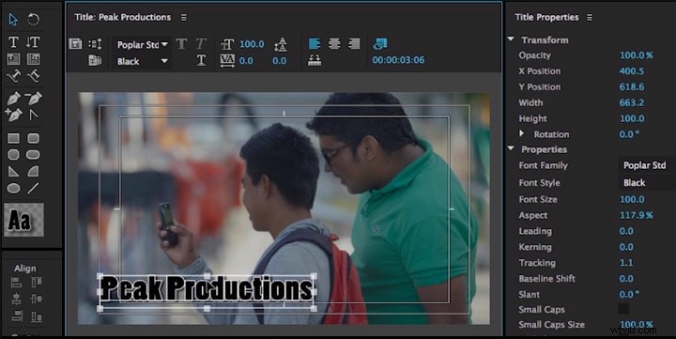Choose the Ellipse tool
The height and width of the screenshot is (339, 676).
[13, 188]
